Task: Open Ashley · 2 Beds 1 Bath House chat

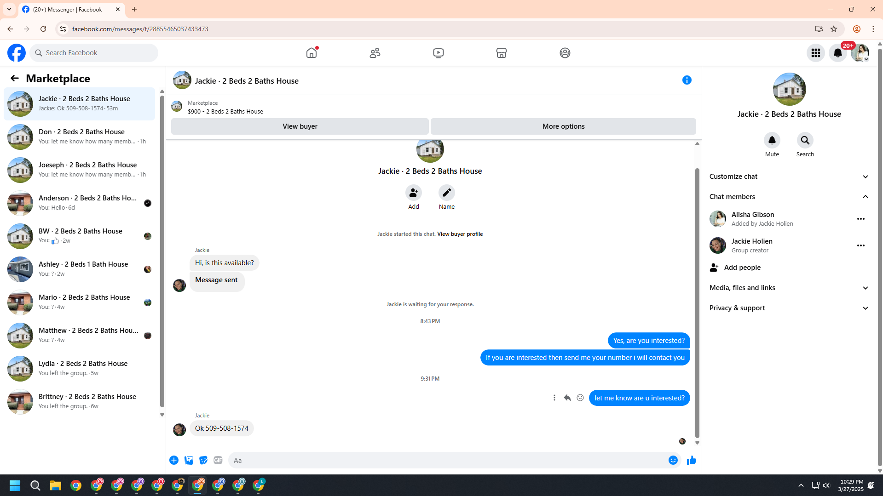Action: click(x=80, y=269)
